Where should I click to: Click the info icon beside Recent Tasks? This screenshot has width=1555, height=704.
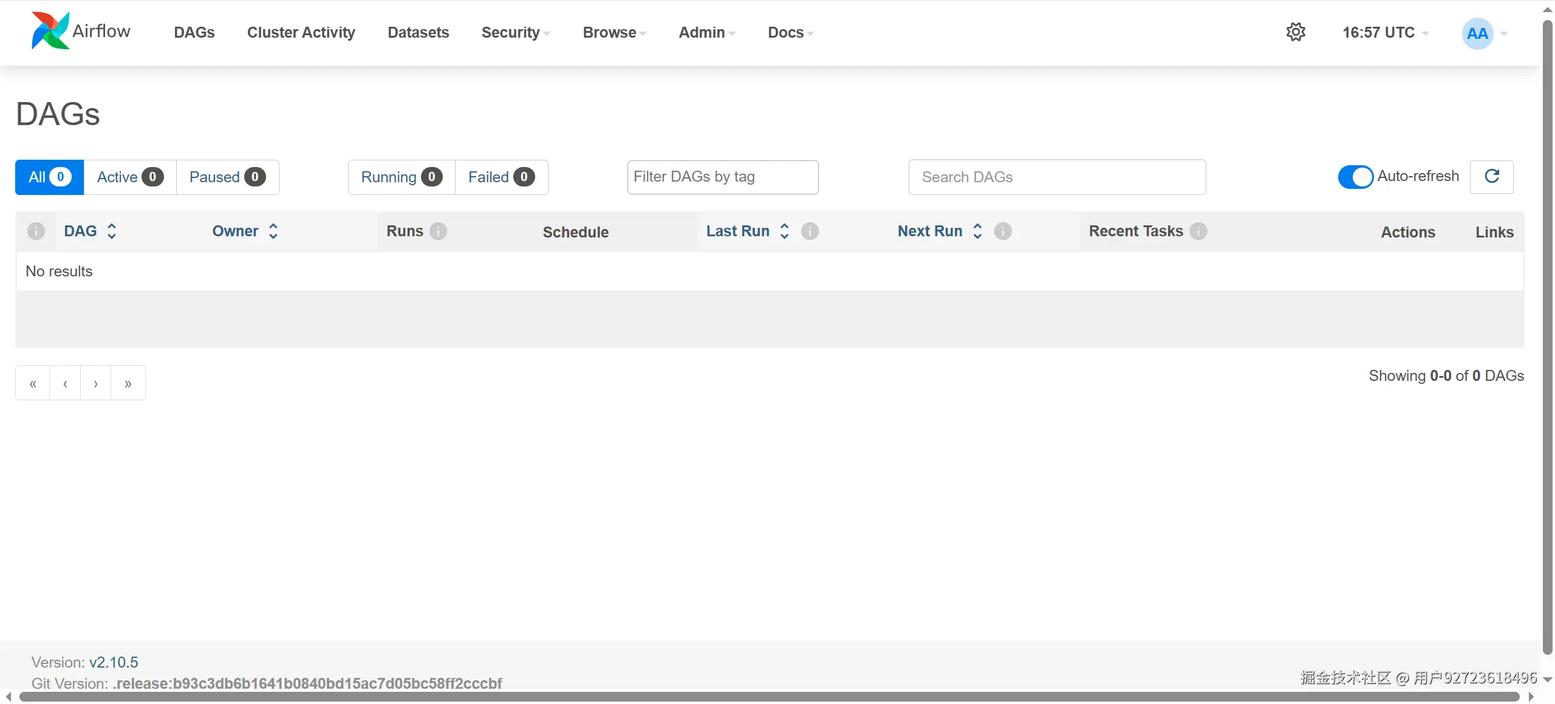click(x=1198, y=231)
